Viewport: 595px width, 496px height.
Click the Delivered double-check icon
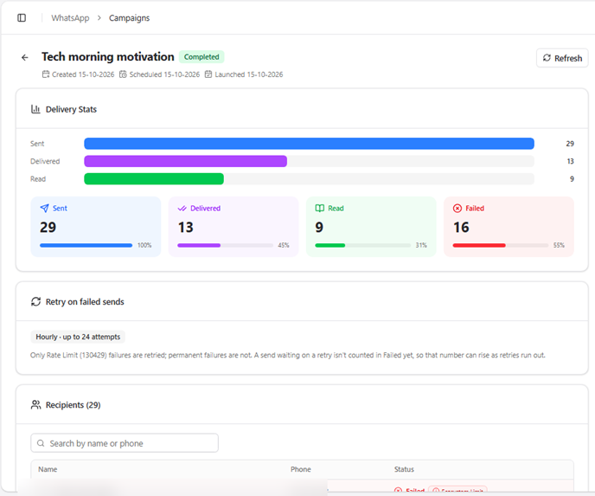click(x=182, y=208)
